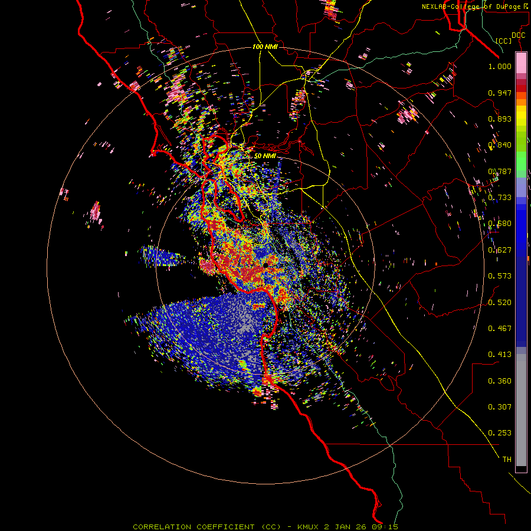Select the 0.467 scale value
Viewport: 531px width, 531px height.
pos(500,329)
